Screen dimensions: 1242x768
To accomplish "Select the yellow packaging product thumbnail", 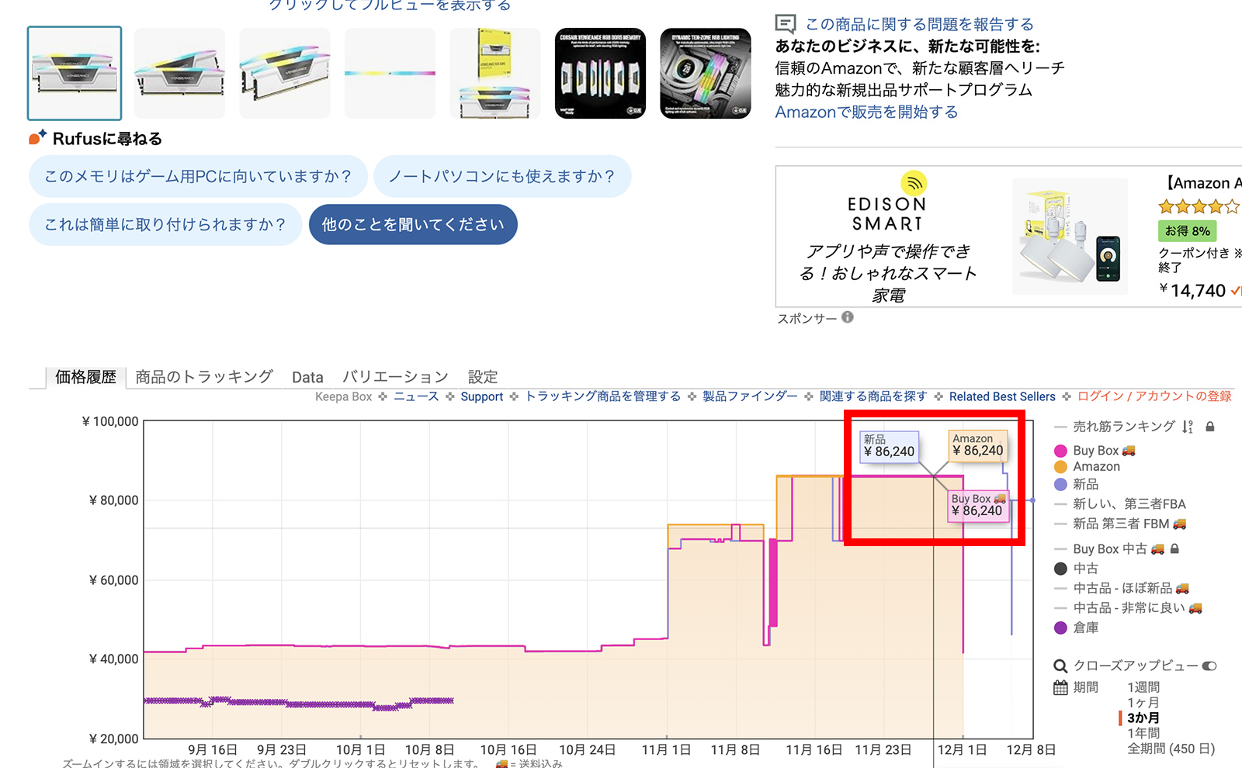I will tap(494, 74).
